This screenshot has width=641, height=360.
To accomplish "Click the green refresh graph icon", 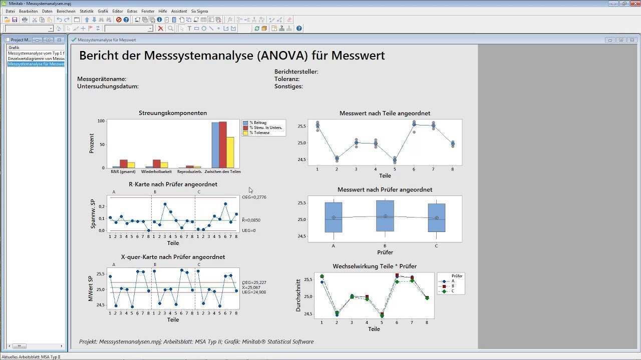I will tap(257, 28).
